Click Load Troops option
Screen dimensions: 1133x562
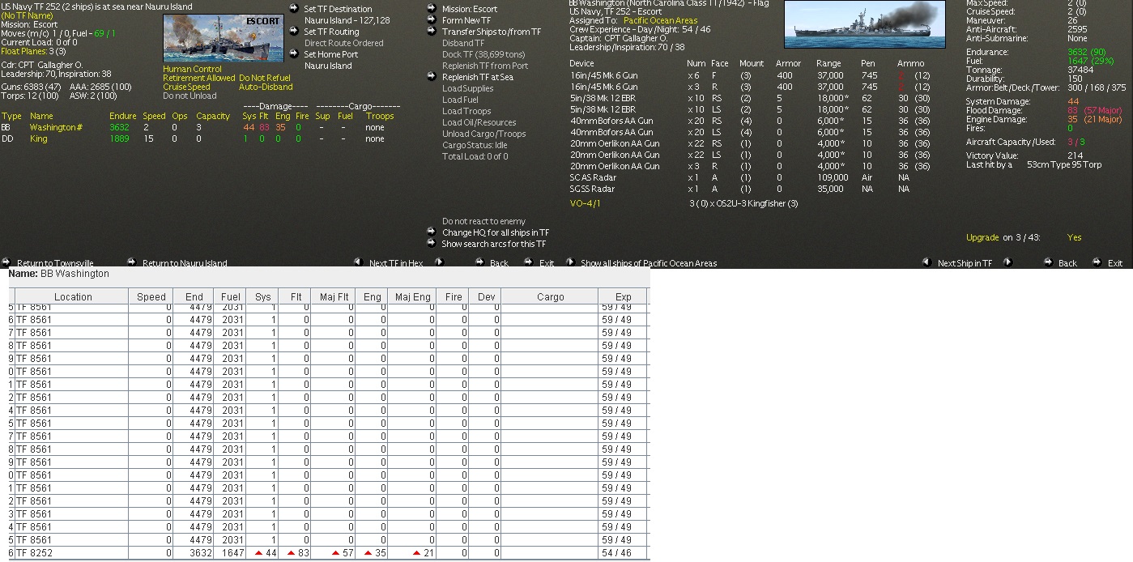coord(466,111)
